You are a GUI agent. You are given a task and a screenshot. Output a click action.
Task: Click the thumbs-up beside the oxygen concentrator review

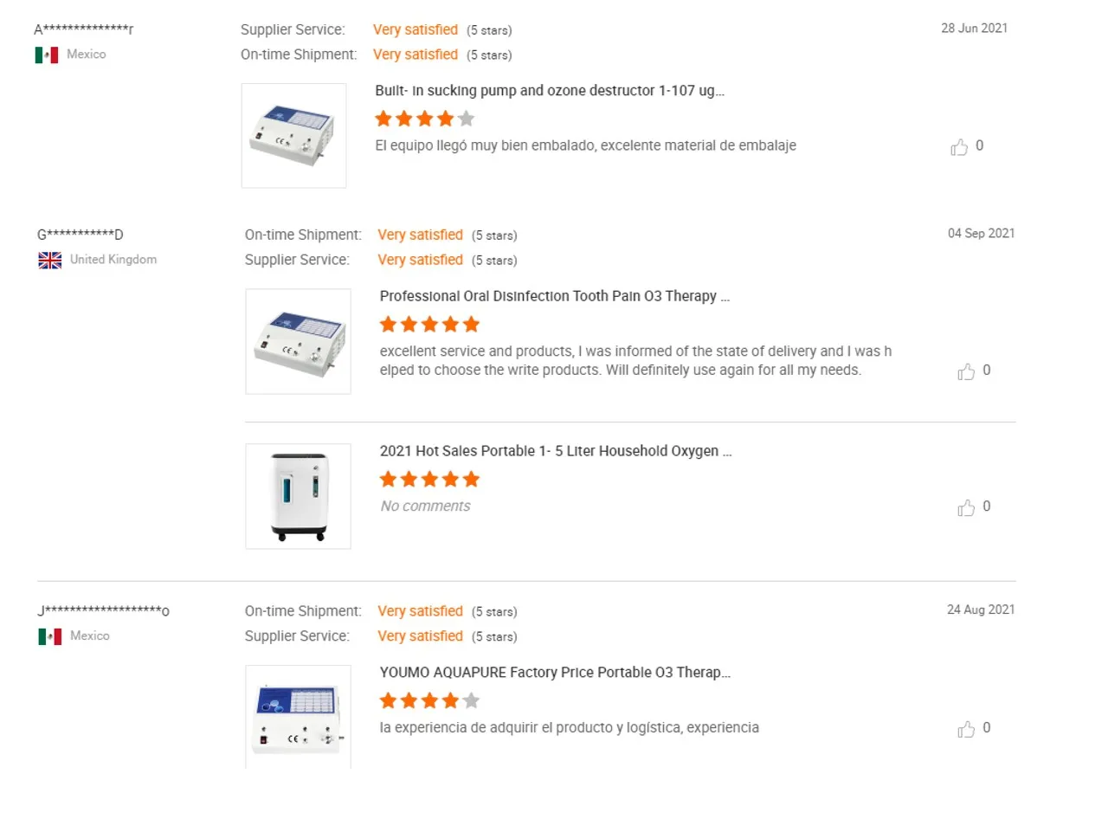pyautogui.click(x=966, y=507)
